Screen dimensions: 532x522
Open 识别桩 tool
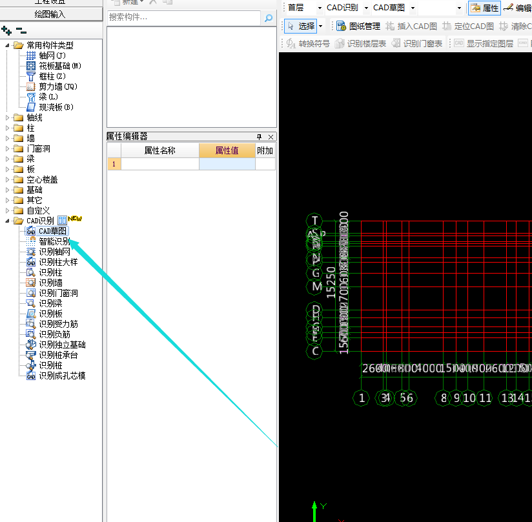[45, 365]
